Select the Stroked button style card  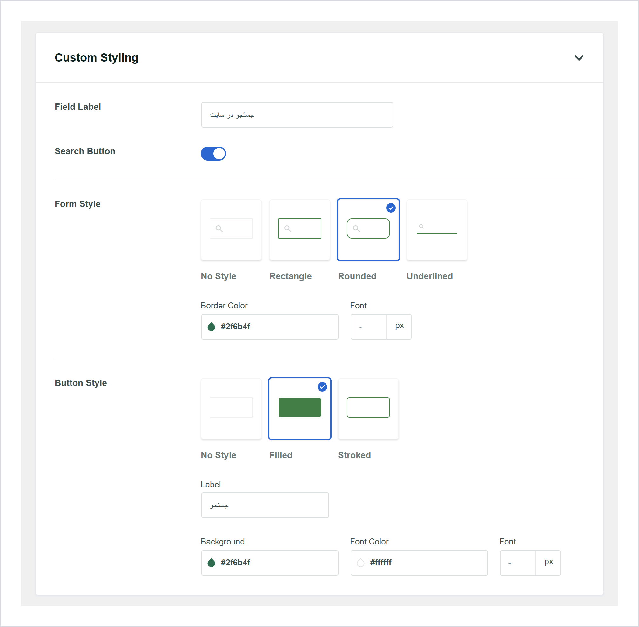click(x=368, y=409)
